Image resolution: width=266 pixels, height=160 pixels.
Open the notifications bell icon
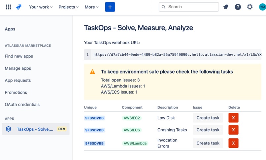click(226, 7)
